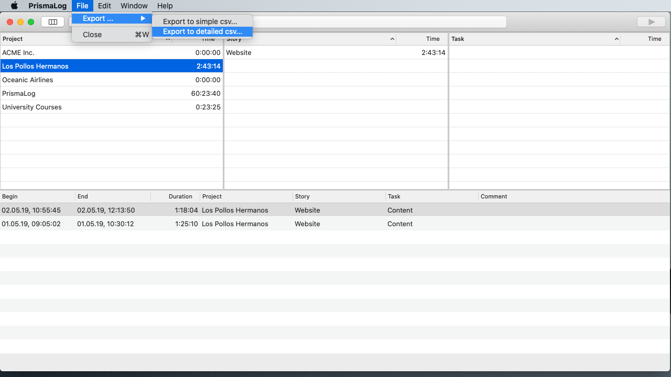The width and height of the screenshot is (671, 377).
Task: Select the Website story row
Action: tap(335, 52)
